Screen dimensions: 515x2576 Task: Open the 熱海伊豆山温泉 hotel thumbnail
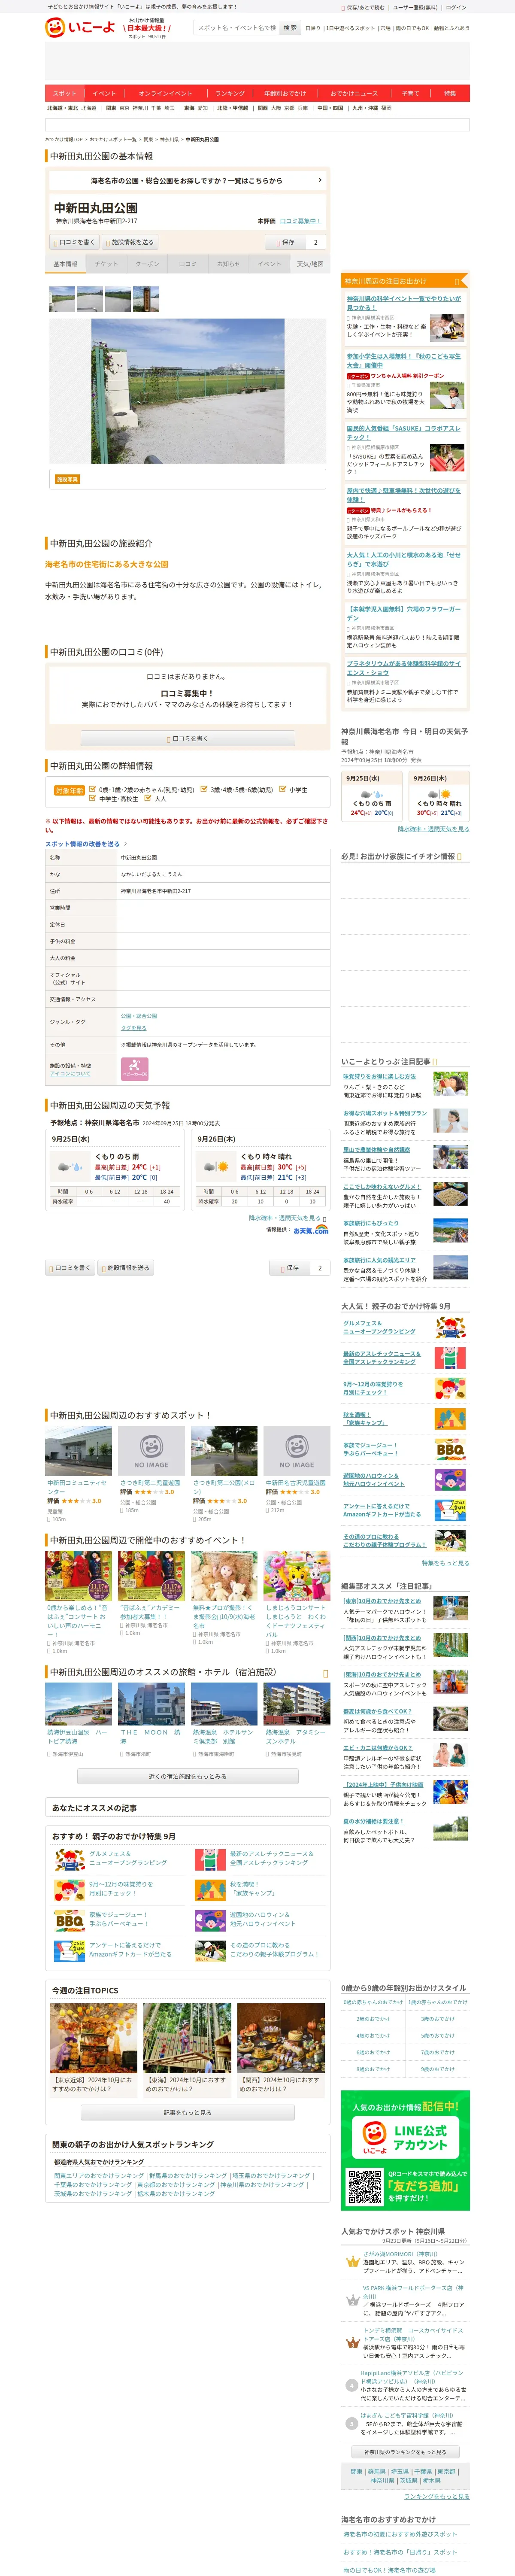[x=78, y=1704]
